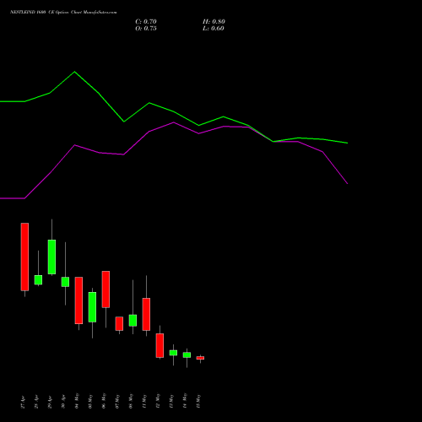Viewport: 422px width, 422px height.
Task: Click the tall red 27 Apr candlestick
Action: [24, 257]
